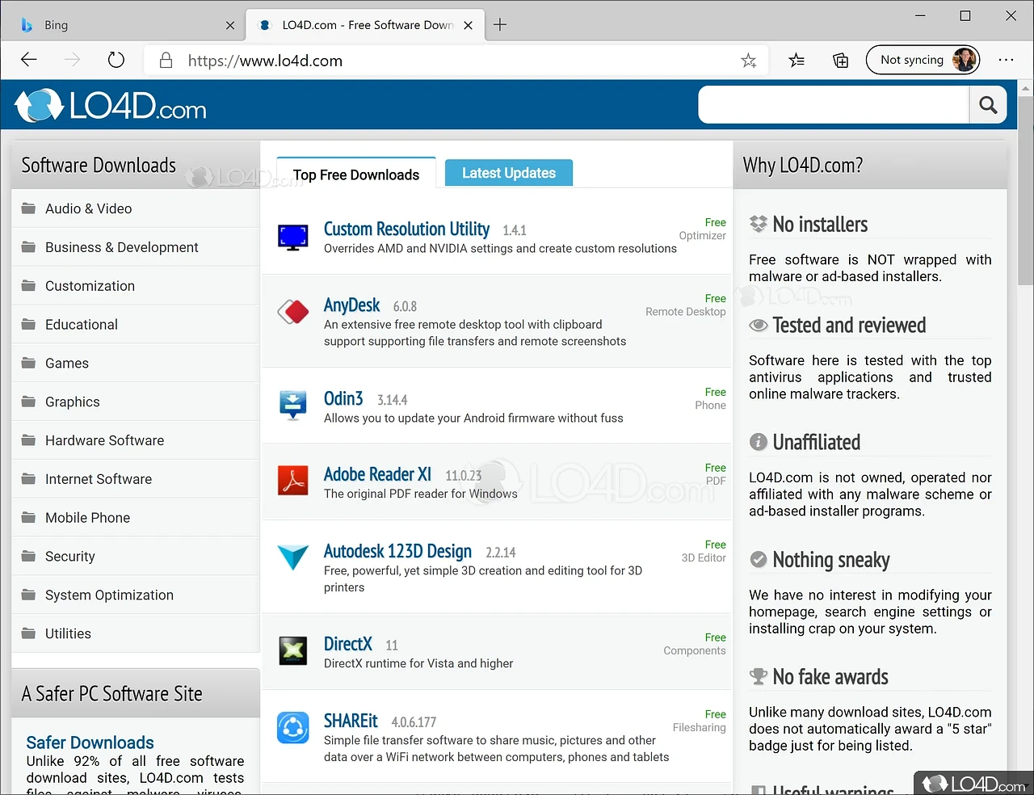Click the No fake awards heading
The image size is (1034, 795).
[x=830, y=677]
